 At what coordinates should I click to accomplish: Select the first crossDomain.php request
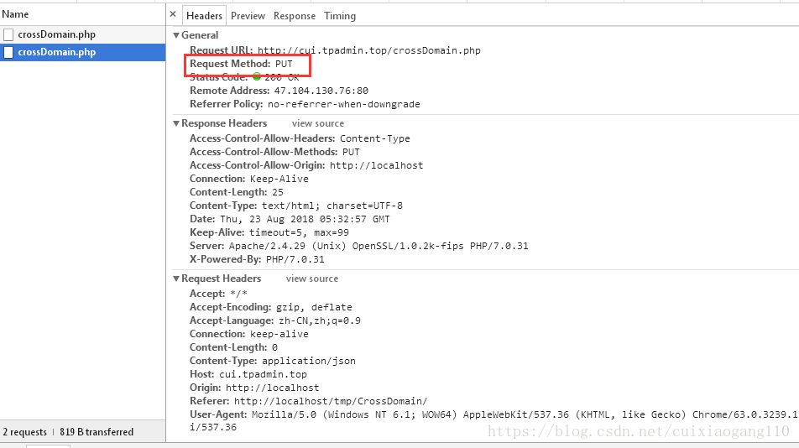tap(56, 35)
